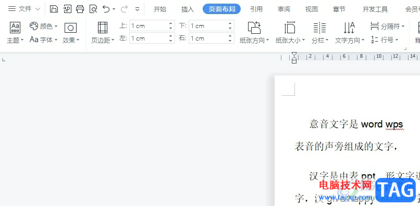The height and width of the screenshot is (206, 420).
Task: Expand the 页边距 dropdown label
Action: pos(103,41)
